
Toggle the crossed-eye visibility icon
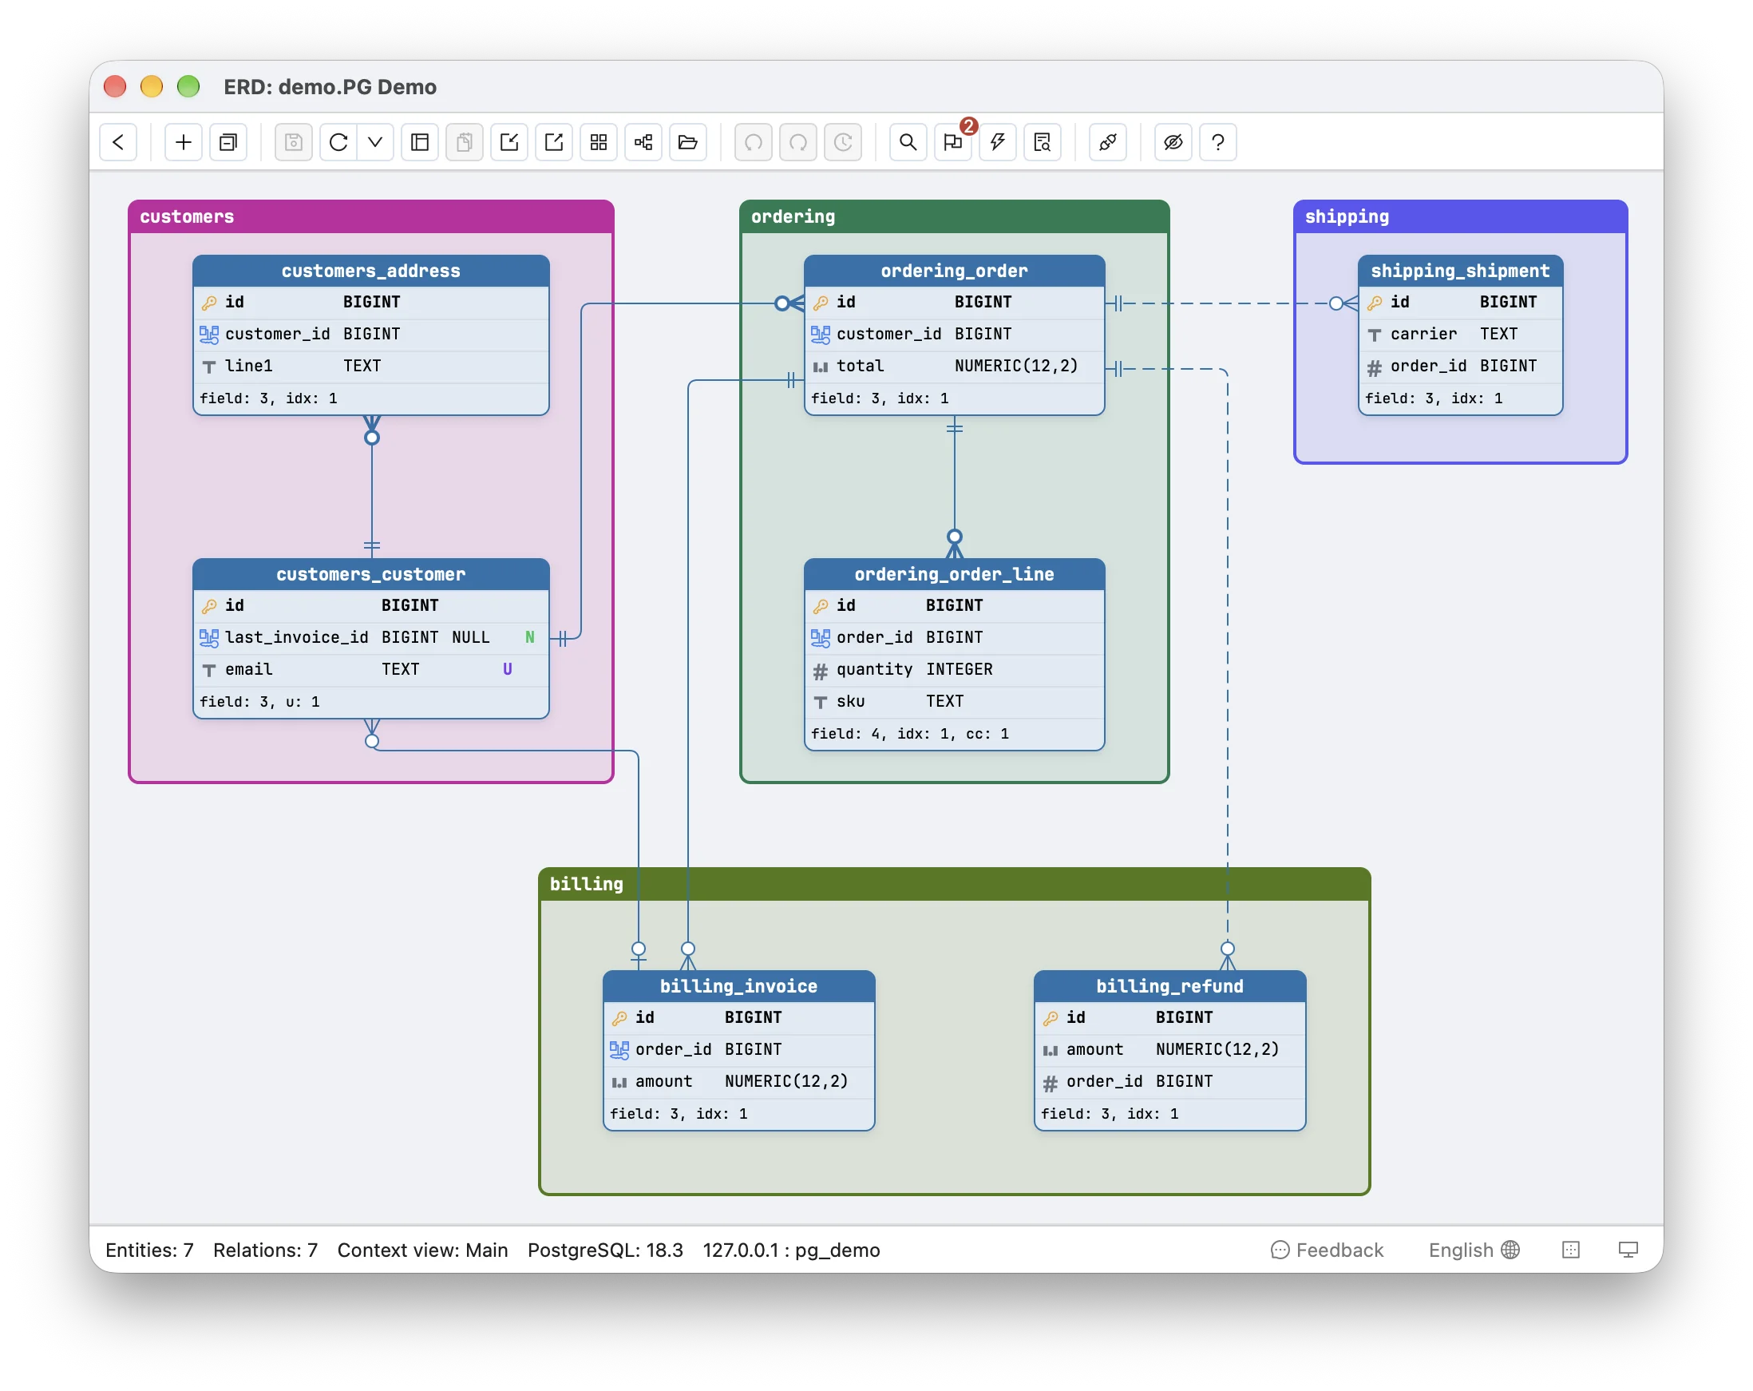pos(1173,142)
